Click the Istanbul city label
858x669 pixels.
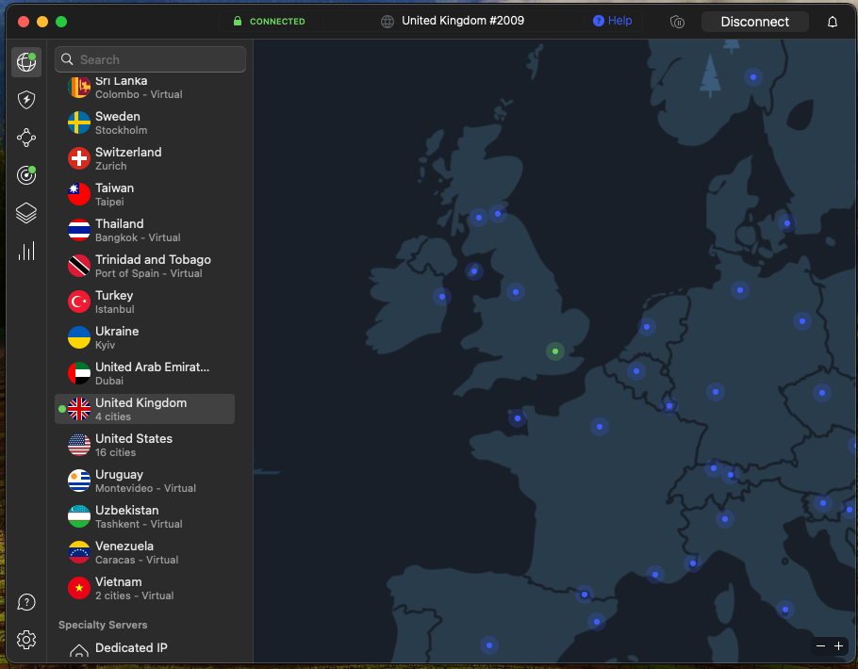114,310
